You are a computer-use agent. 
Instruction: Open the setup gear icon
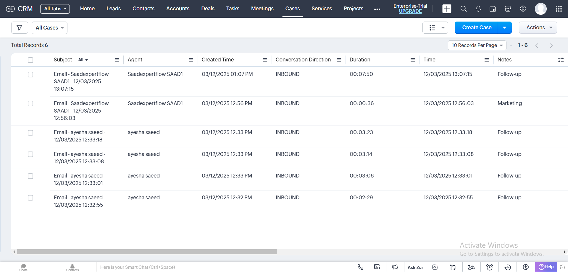click(x=523, y=9)
